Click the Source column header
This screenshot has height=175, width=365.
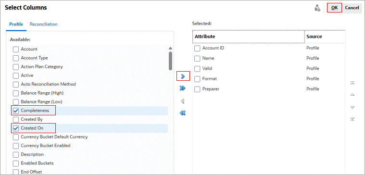325,37
